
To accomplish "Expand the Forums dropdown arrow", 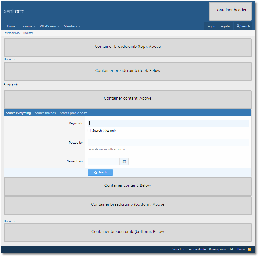I will pos(35,26).
